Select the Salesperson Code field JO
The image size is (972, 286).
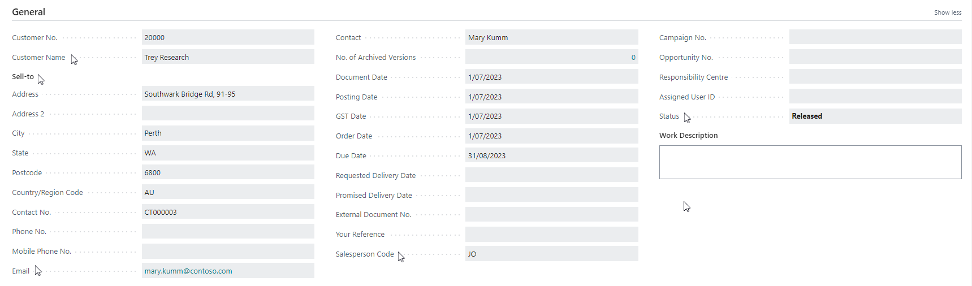552,254
